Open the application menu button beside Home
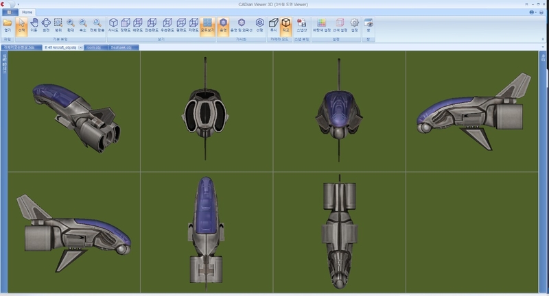Viewport: 549px width, 296px height. tap(8, 12)
